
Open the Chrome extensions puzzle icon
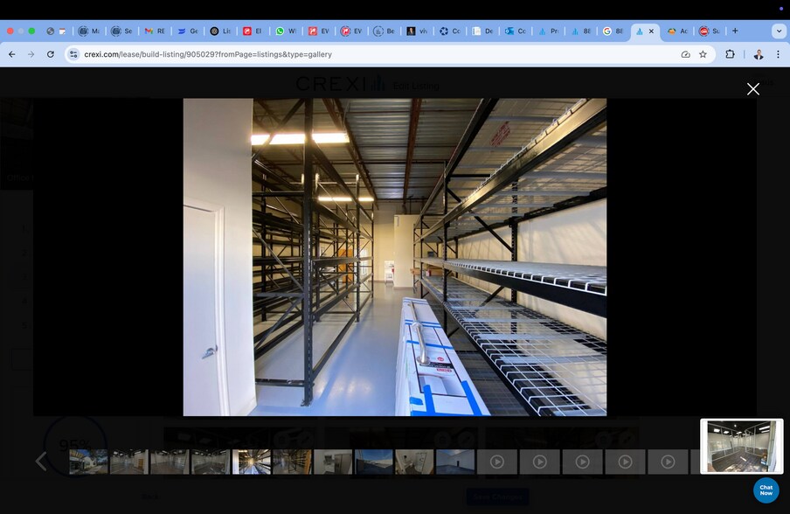pos(730,54)
